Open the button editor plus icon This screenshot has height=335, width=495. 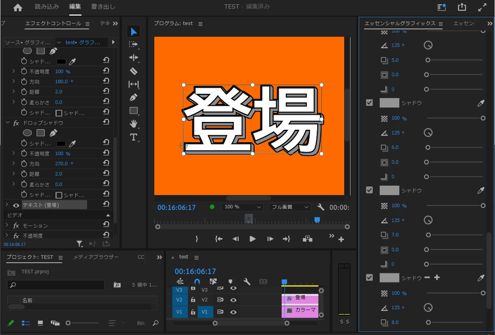(x=341, y=239)
